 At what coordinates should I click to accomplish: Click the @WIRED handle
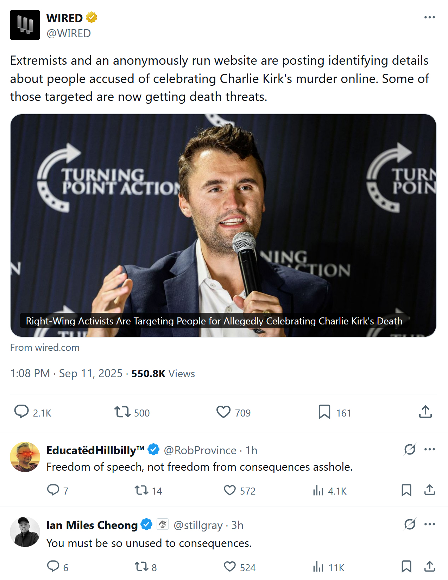click(x=69, y=33)
